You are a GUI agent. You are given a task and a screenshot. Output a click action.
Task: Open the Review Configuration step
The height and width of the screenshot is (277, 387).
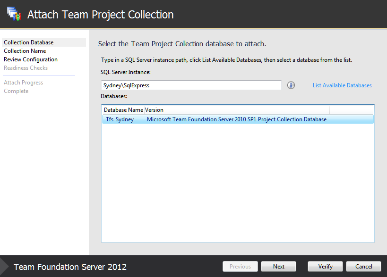(x=31, y=59)
